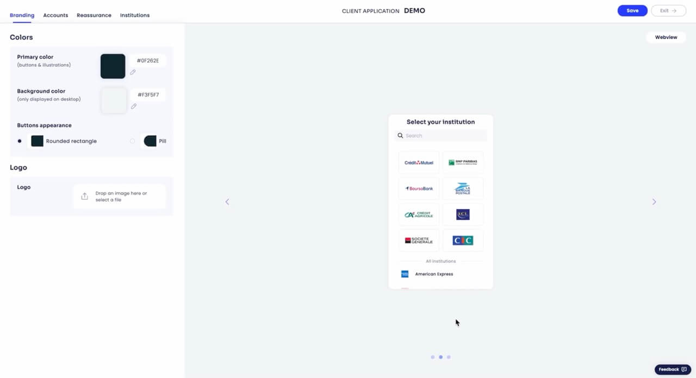Open background color light swatch

114,100
